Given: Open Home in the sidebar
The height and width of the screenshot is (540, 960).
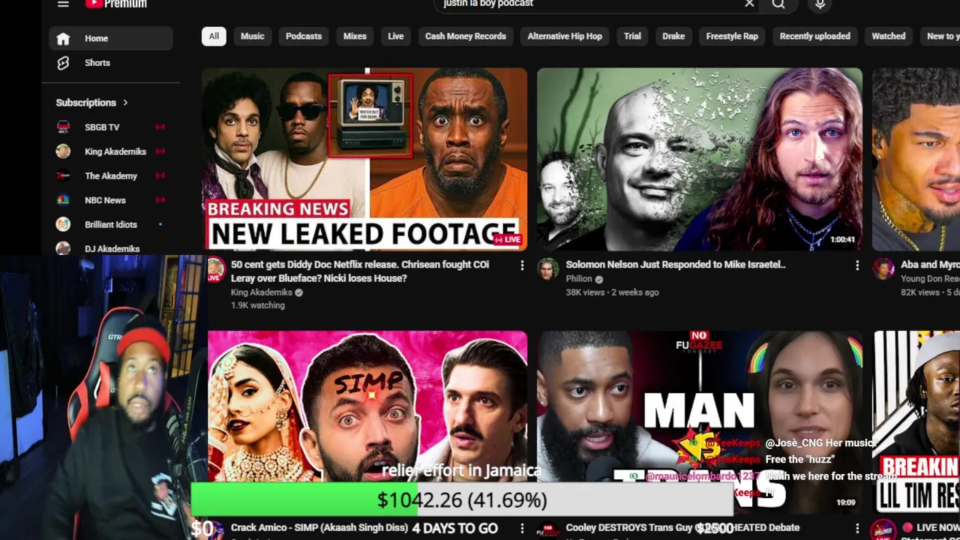Looking at the screenshot, I should click(111, 38).
